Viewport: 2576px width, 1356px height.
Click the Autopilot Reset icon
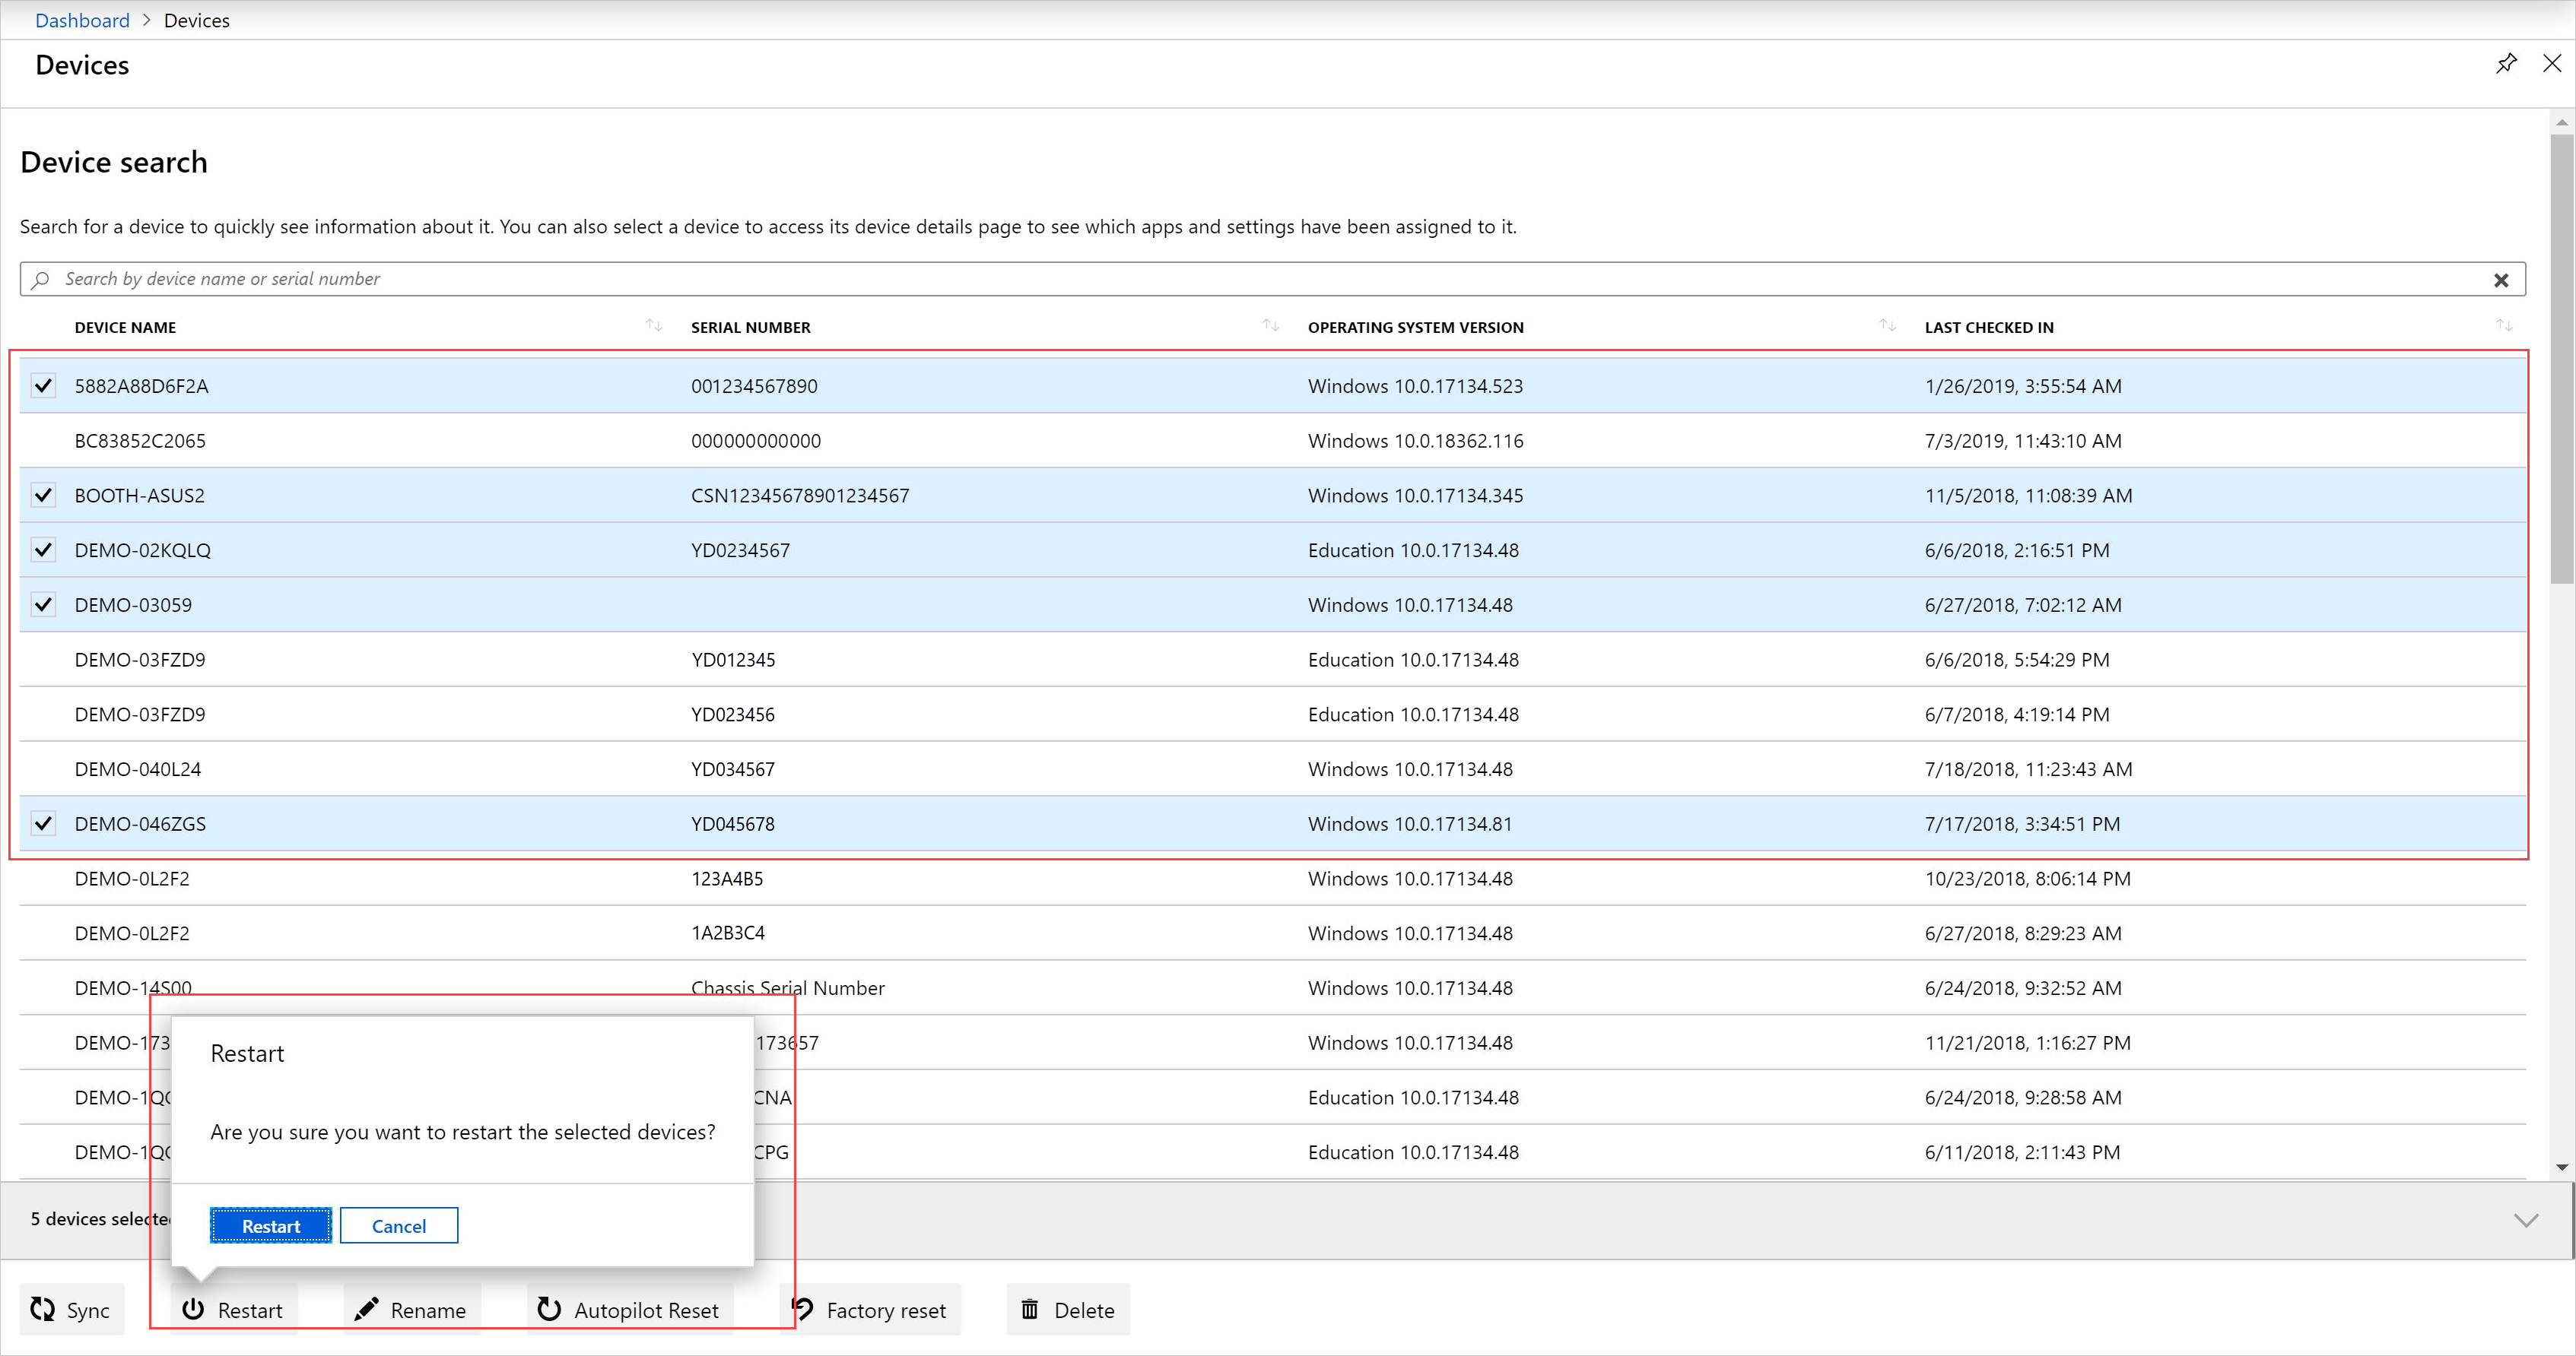[x=549, y=1309]
